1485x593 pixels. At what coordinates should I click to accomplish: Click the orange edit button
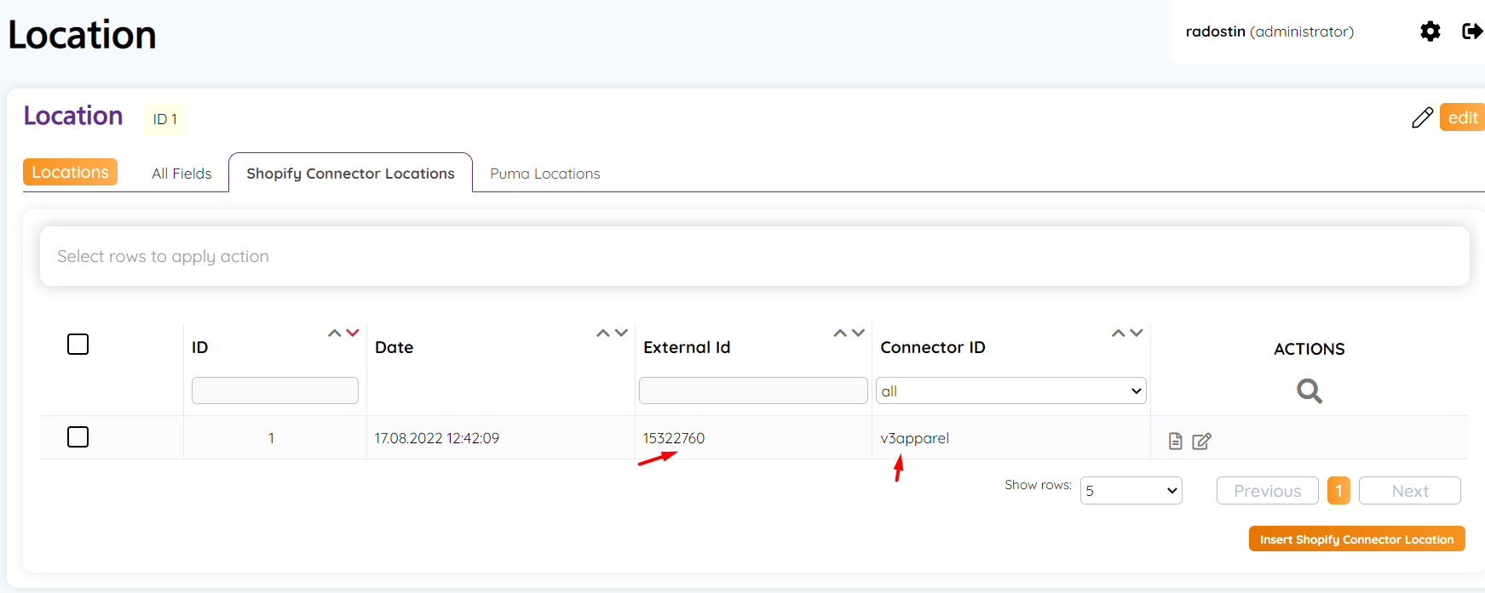[x=1462, y=117]
